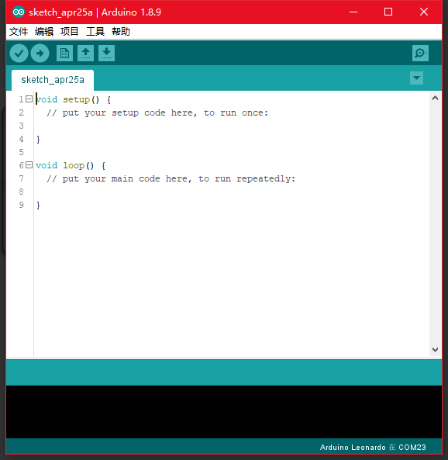Click the closing brace on line 9
Image resolution: width=448 pixels, height=460 pixels.
click(38, 205)
